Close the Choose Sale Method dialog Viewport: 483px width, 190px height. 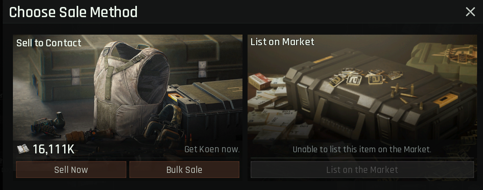coord(470,12)
